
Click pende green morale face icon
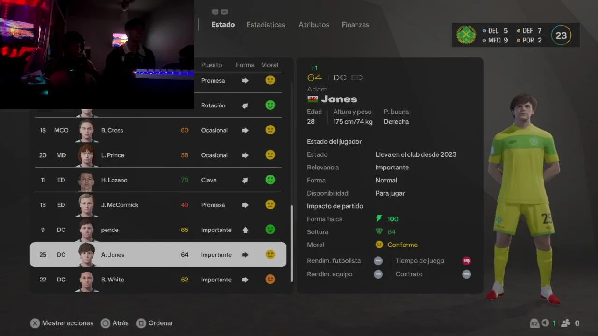point(270,229)
